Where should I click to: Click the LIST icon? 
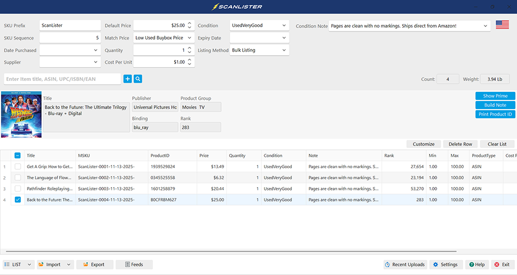pyautogui.click(x=7, y=265)
